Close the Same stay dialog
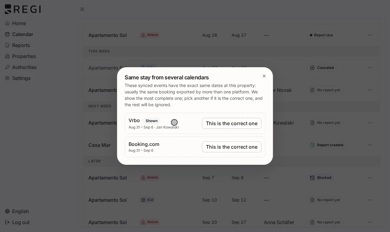 264,76
